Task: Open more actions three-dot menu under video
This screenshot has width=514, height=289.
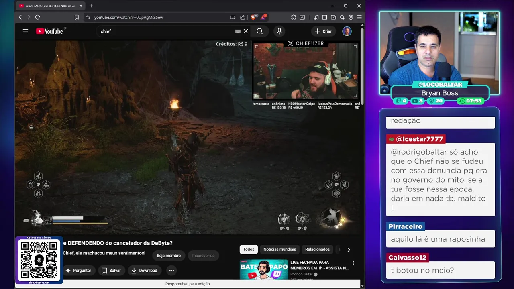Action: click(x=171, y=271)
